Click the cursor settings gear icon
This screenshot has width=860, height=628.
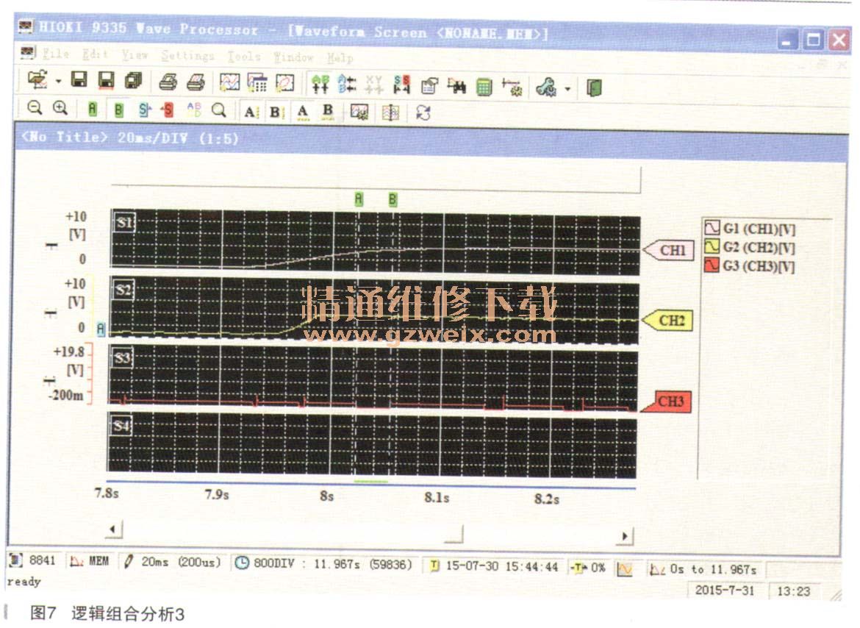pyautogui.click(x=512, y=87)
